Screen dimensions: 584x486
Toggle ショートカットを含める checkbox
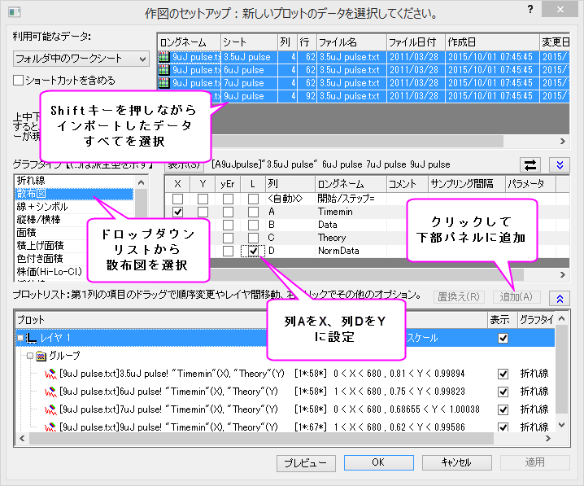(18, 80)
